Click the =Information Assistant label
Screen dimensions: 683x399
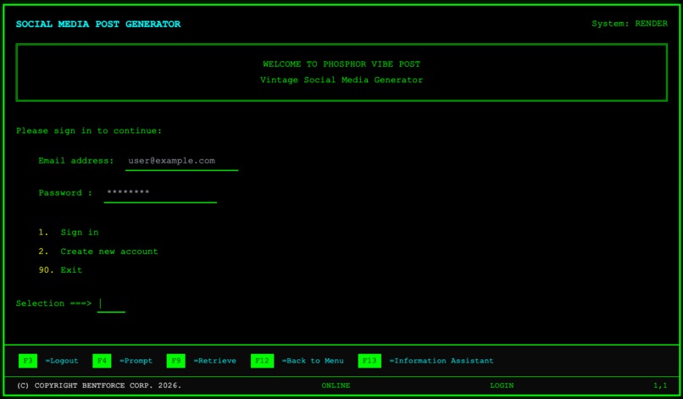441,361
